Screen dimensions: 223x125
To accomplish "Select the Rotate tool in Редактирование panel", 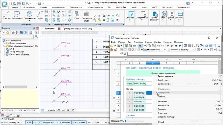I will point(58,12).
